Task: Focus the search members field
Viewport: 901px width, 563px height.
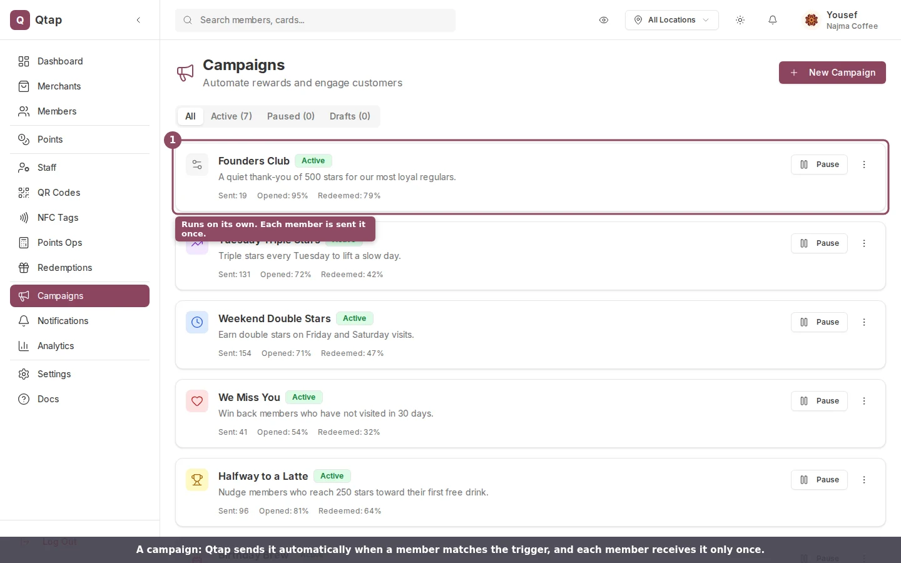Action: [x=315, y=20]
